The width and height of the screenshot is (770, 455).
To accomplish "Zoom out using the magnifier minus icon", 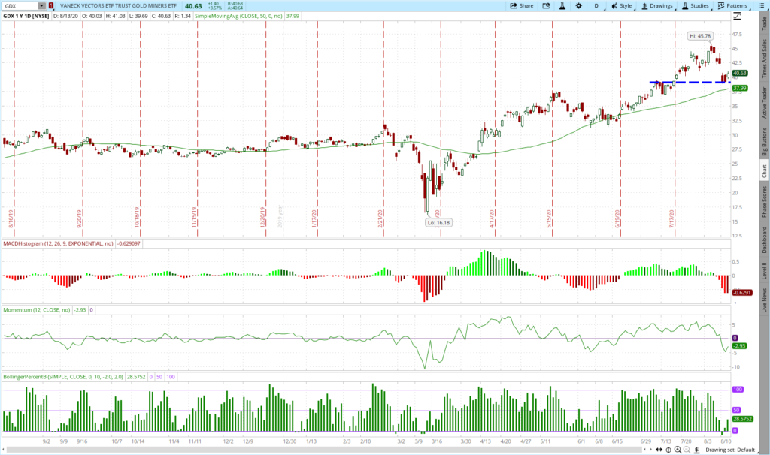I will (x=687, y=450).
